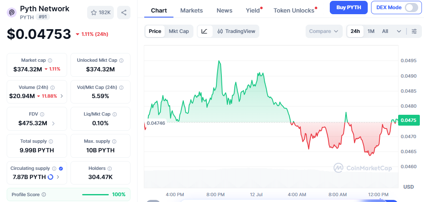The image size is (424, 202).
Task: Click the share icon button
Action: point(124,13)
